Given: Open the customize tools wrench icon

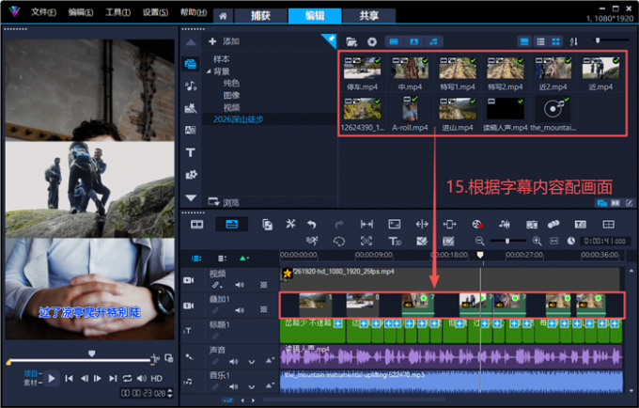Looking at the screenshot, I should click(290, 224).
